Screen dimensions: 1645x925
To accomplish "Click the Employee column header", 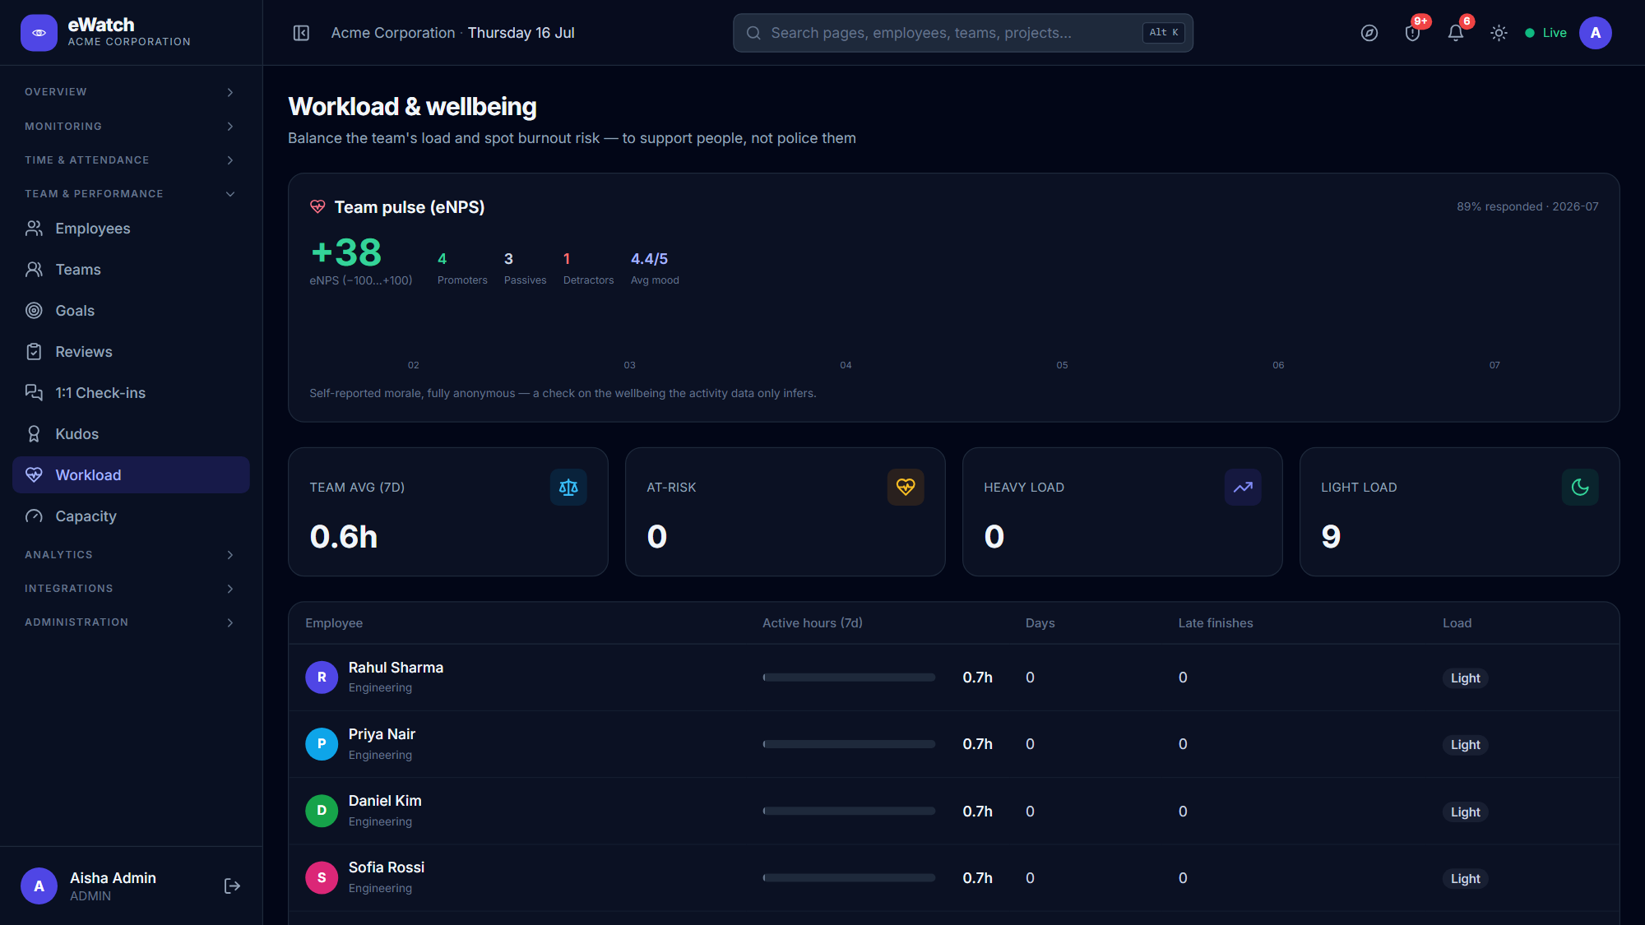I will 334,623.
